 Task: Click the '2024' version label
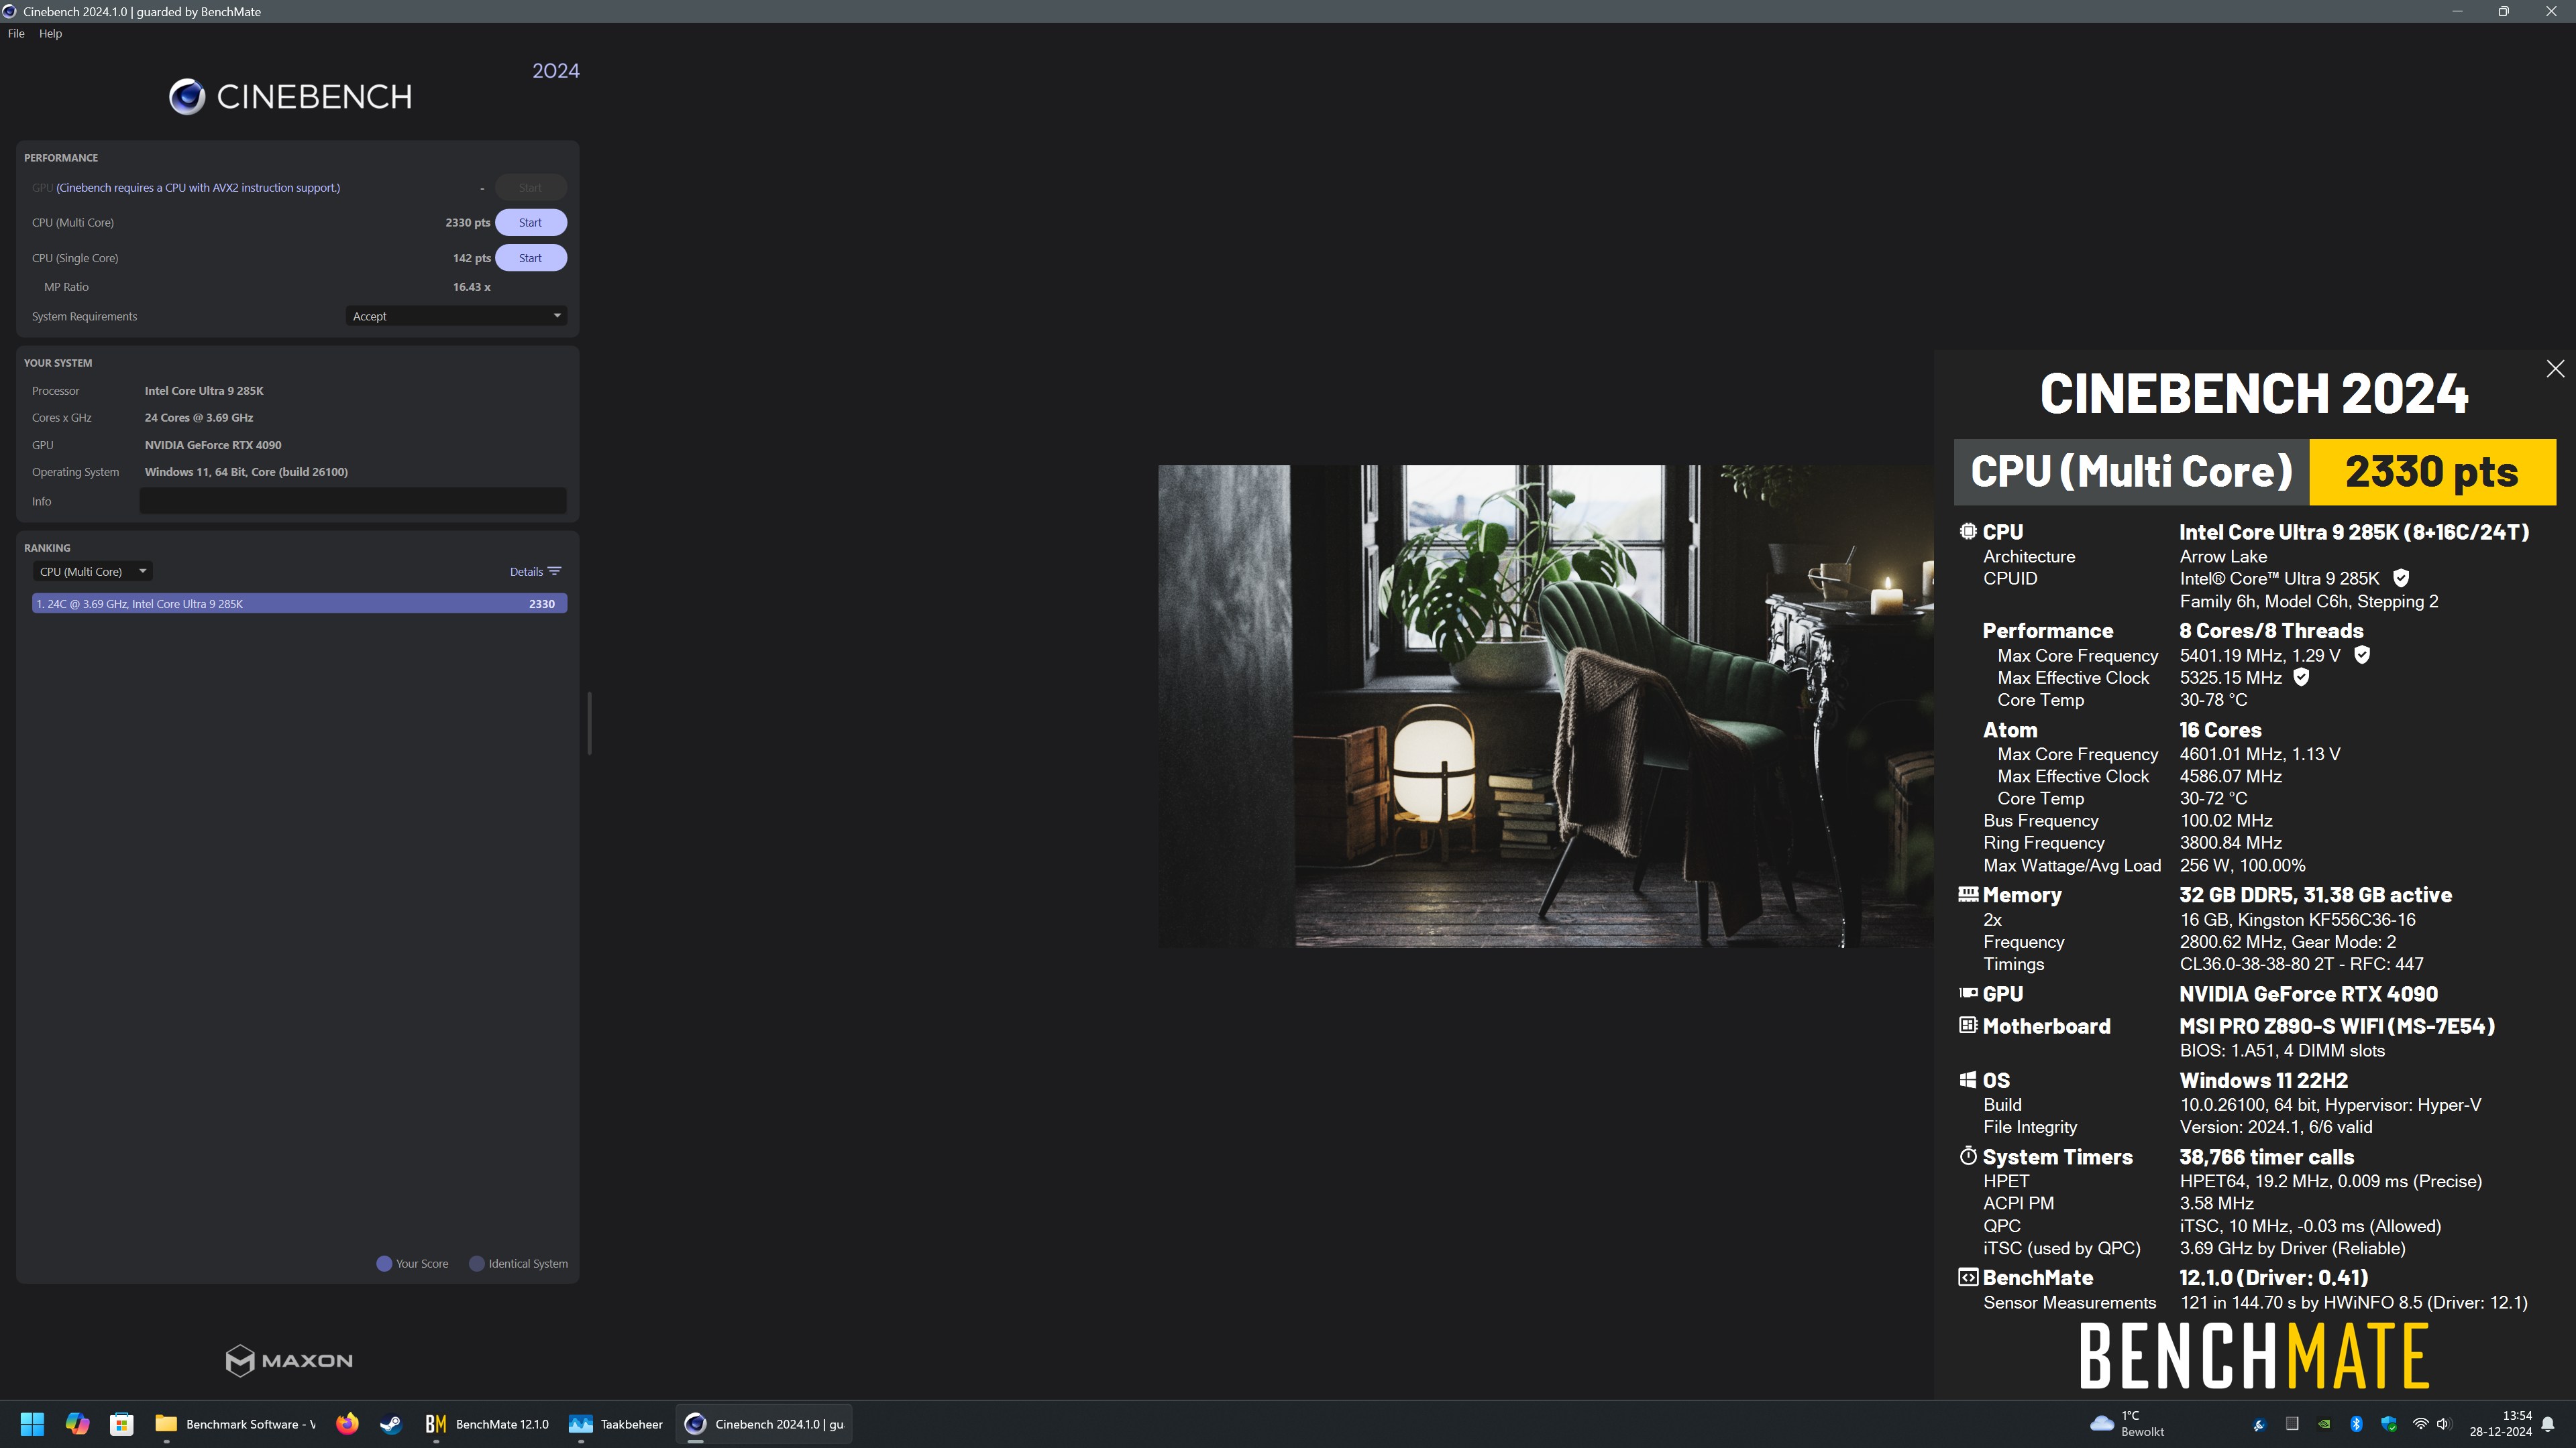(555, 71)
